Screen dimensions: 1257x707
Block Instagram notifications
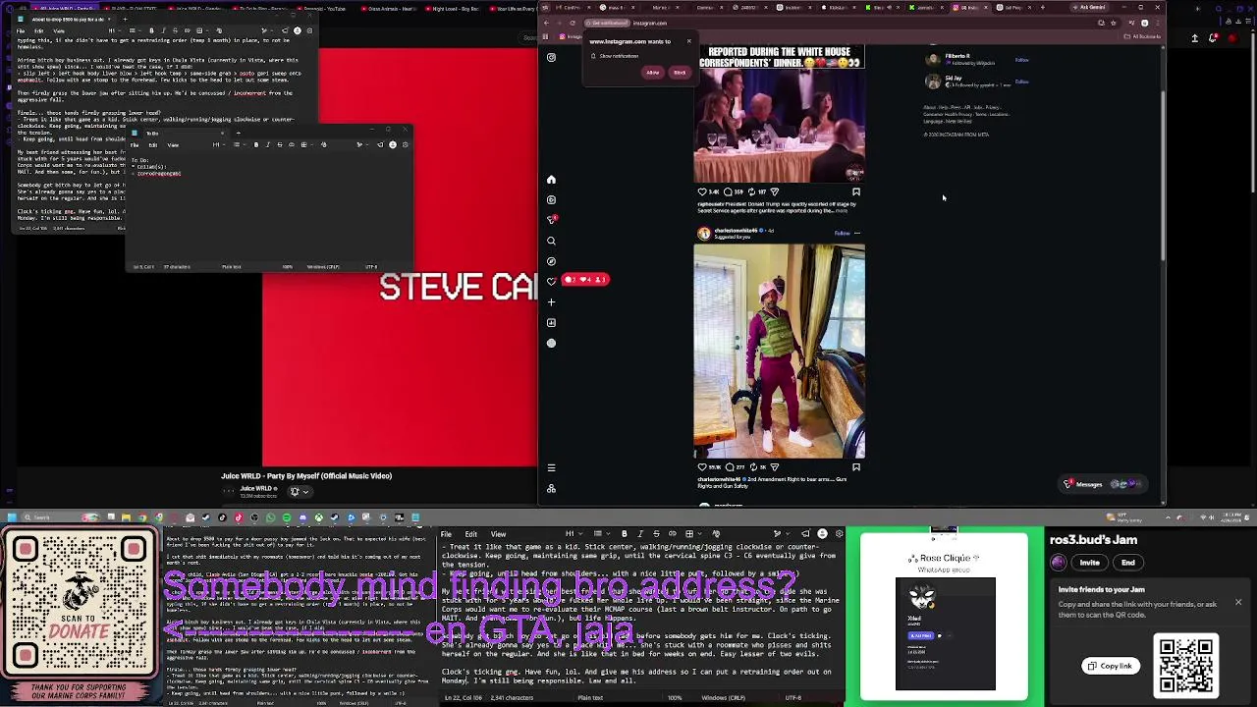click(x=680, y=73)
